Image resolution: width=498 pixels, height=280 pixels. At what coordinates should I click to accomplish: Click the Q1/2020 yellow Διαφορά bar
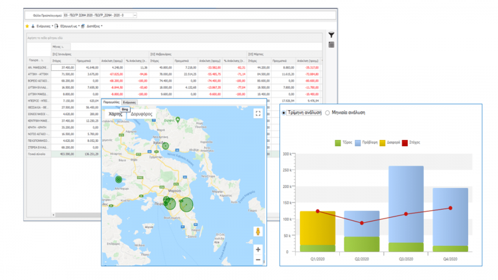coord(317,228)
